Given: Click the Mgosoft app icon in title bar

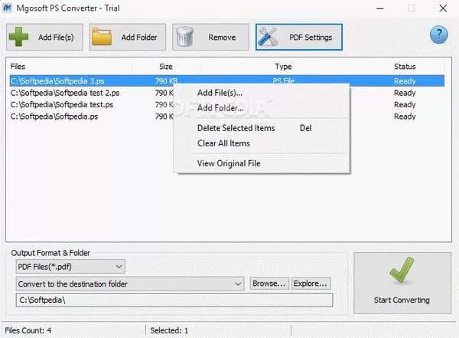Looking at the screenshot, I should [x=7, y=8].
